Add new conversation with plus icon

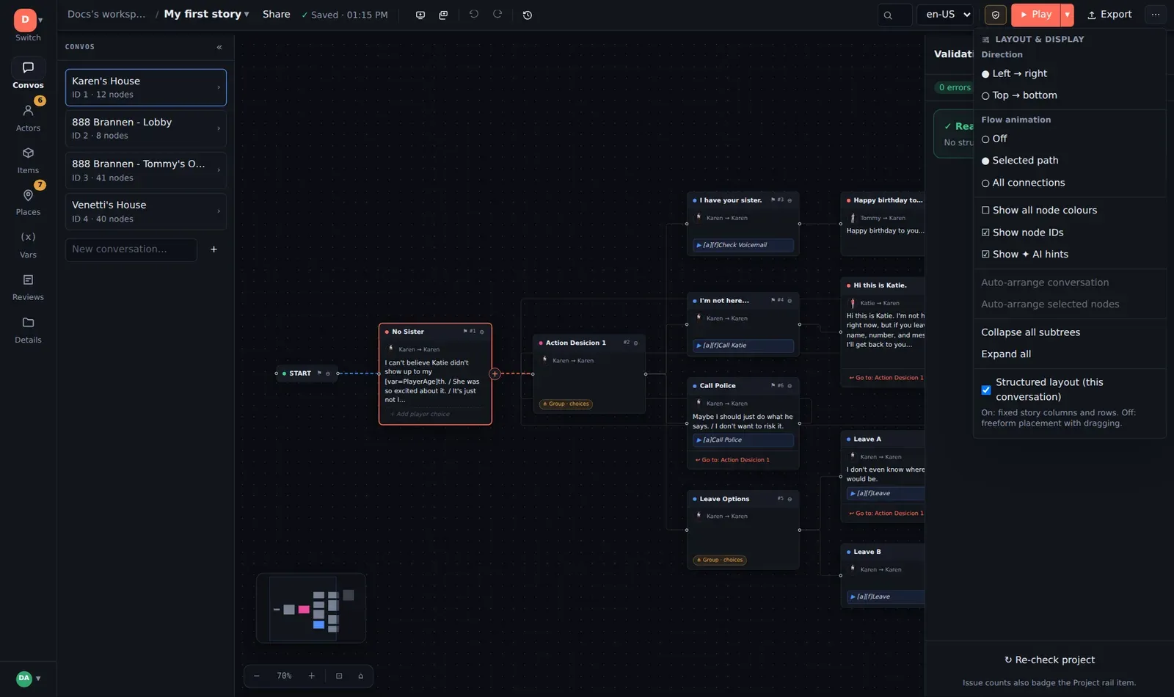pos(214,249)
